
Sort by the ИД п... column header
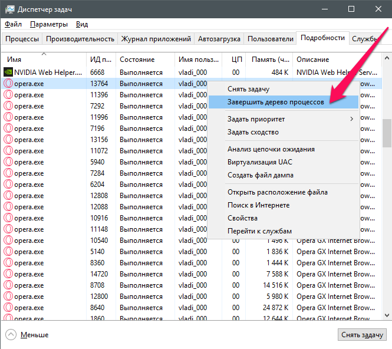coord(101,60)
